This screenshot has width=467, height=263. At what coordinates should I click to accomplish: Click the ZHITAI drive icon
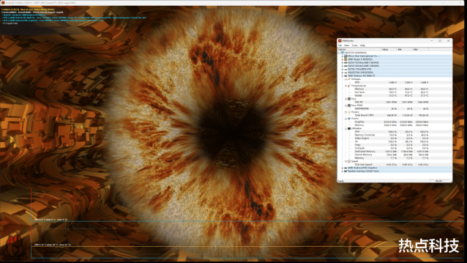tap(346, 69)
